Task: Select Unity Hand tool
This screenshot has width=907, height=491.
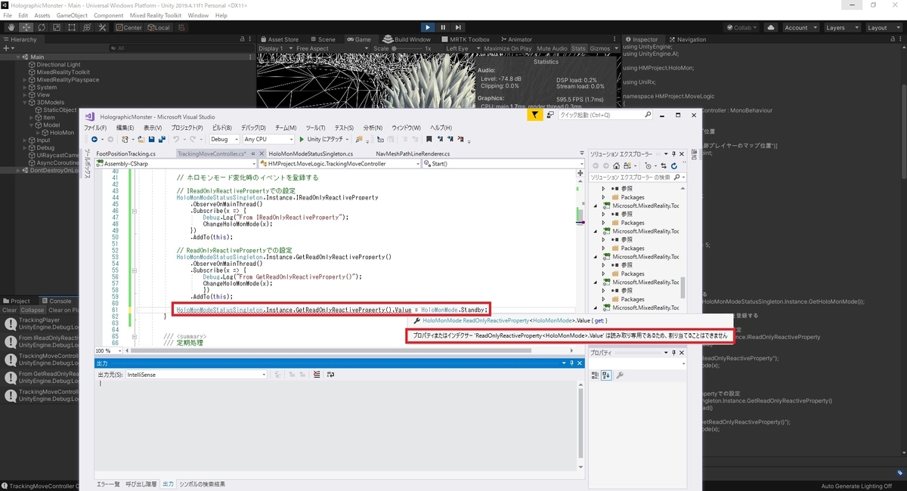Action: coord(10,27)
